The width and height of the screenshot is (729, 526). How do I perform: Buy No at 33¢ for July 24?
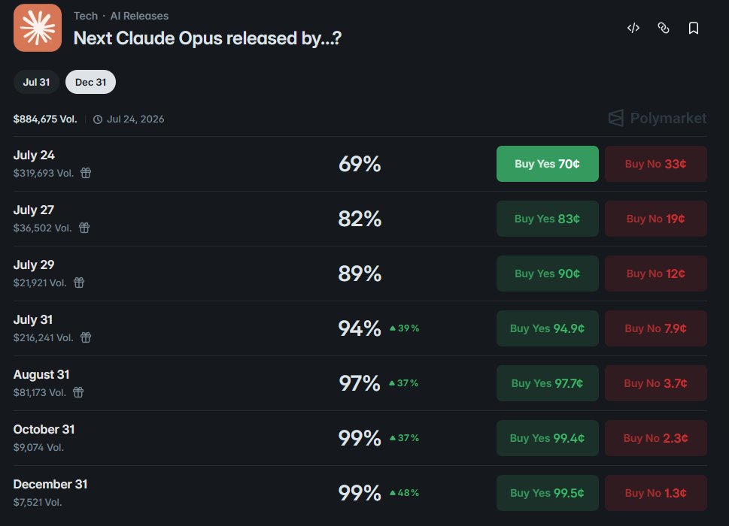(x=655, y=164)
